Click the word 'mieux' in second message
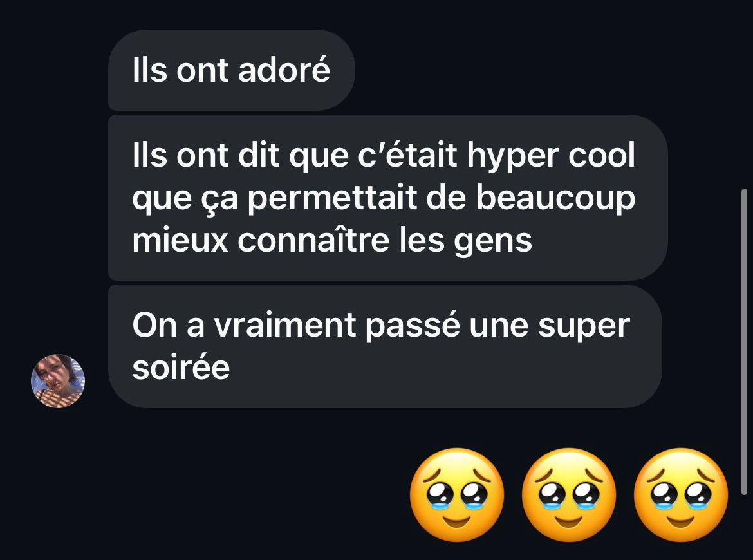The height and width of the screenshot is (560, 753). coord(180,239)
